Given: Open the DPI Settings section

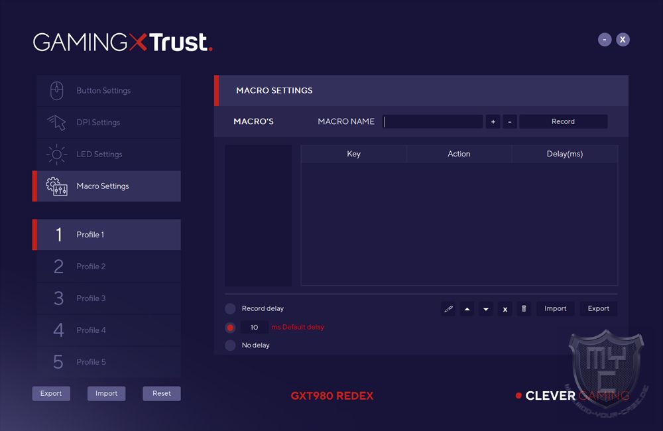Looking at the screenshot, I should [x=109, y=122].
